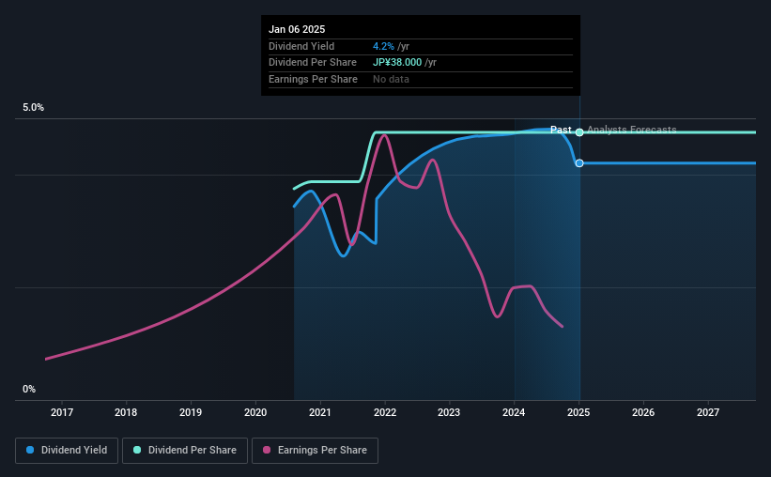Click the teal Dividend Per Share legend dot

(x=137, y=450)
